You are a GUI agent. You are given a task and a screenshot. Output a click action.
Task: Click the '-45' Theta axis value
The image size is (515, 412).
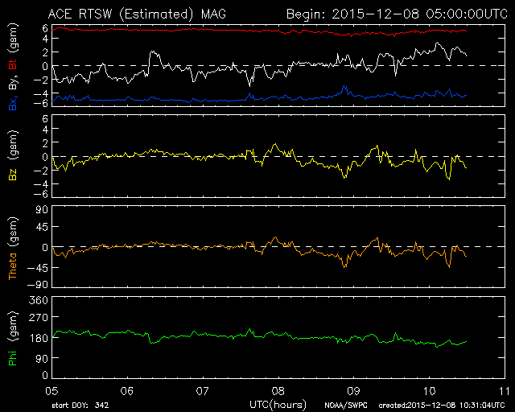coord(36,268)
